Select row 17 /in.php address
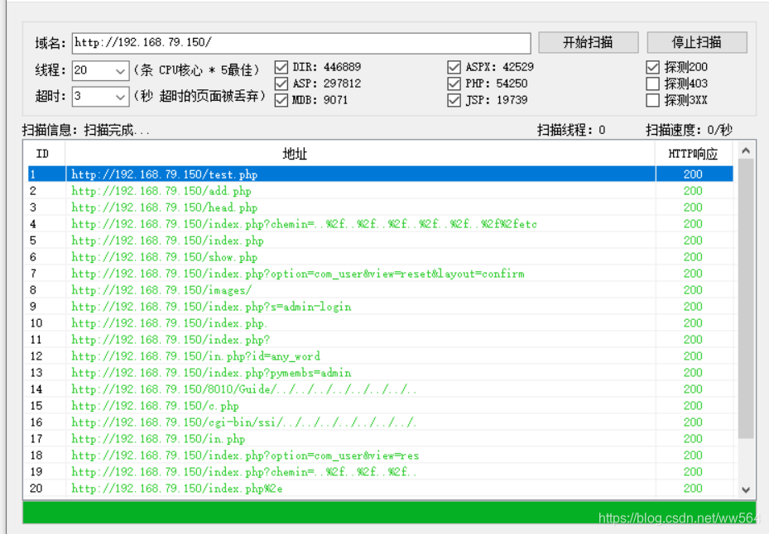769x534 pixels. click(380, 439)
